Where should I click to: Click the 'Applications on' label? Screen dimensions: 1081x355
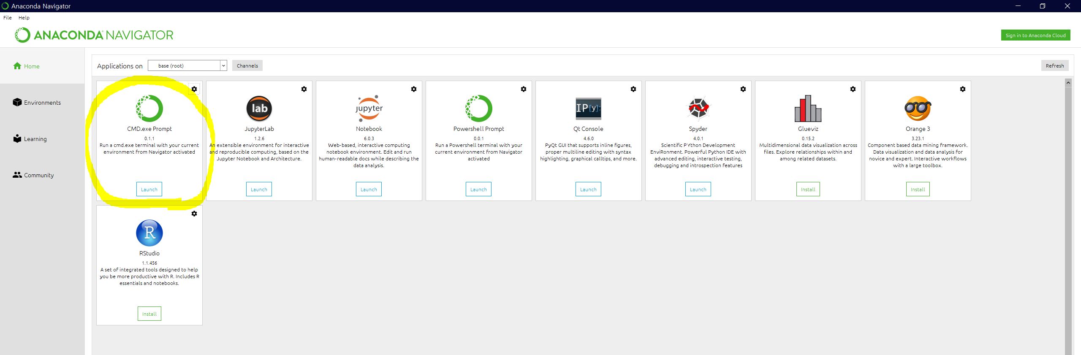coord(120,66)
